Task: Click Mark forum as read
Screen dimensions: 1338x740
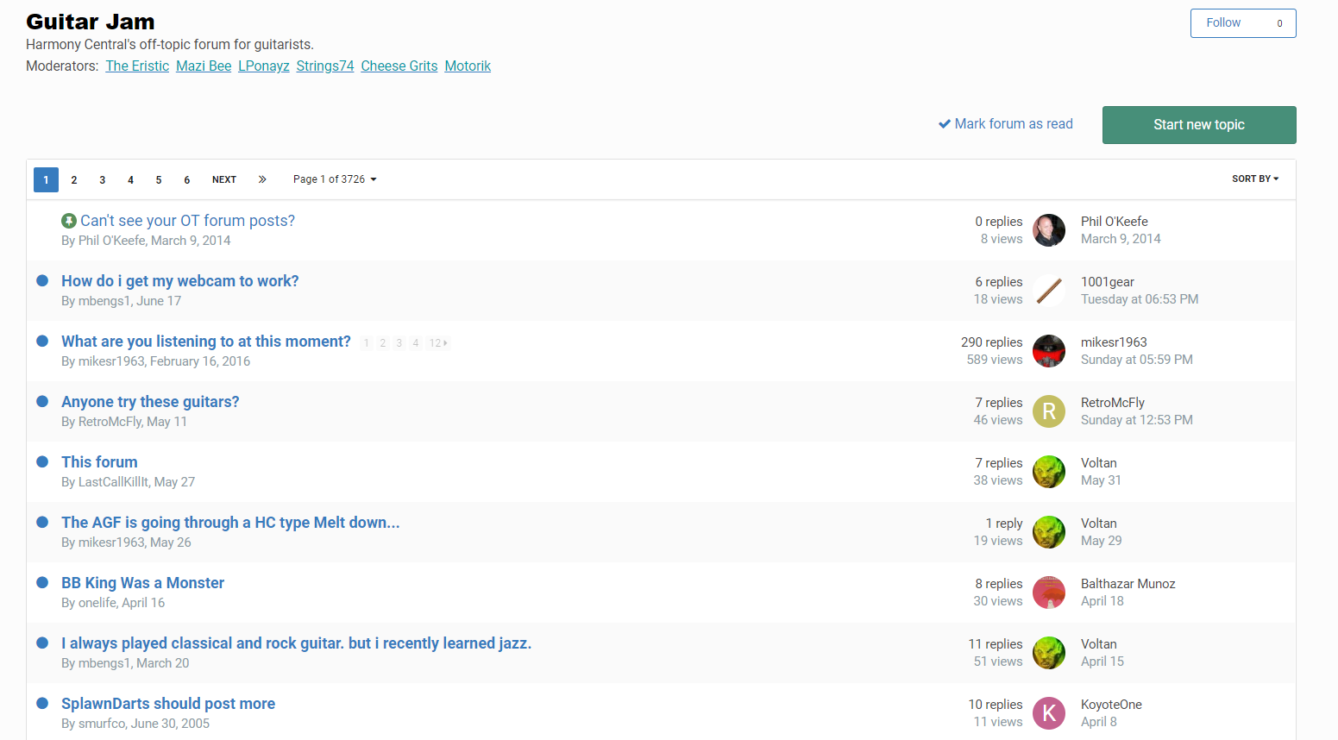Action: (1006, 124)
